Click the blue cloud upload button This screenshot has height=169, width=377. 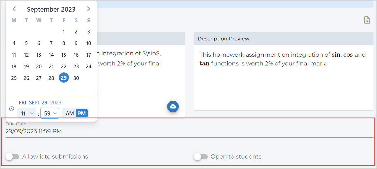coord(173,106)
